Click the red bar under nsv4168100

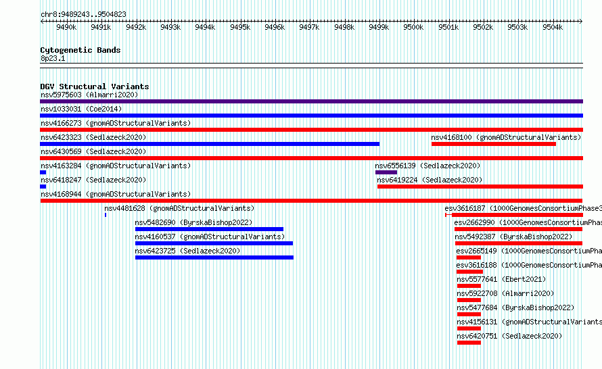494,144
